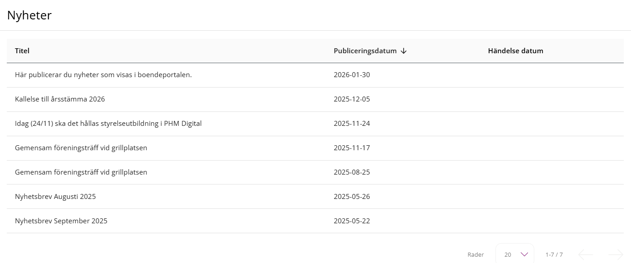Viewport: 631px width, 263px height.
Task: Click the 2026-01-30 publication date cell
Action: point(352,75)
